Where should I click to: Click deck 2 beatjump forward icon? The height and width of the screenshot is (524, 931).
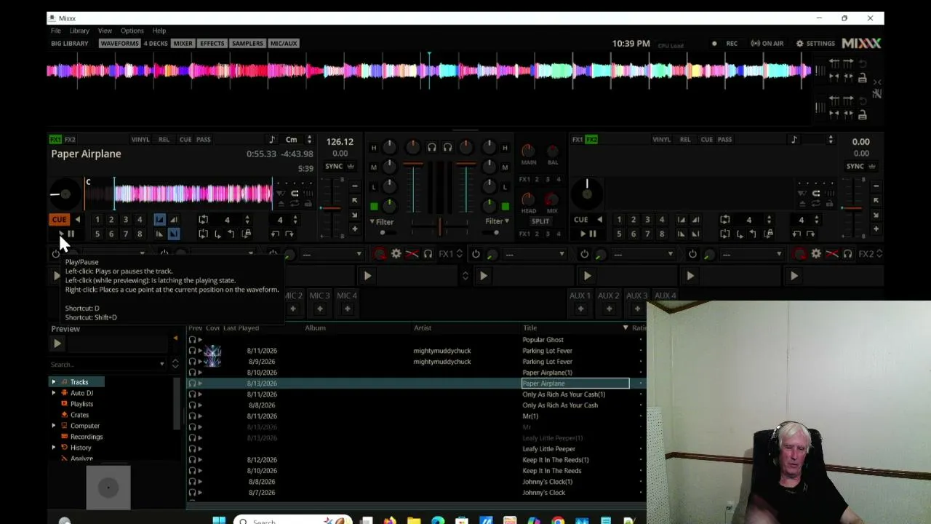(811, 234)
